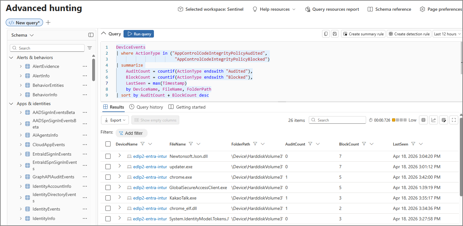463x226 pixels.
Task: Open the Help resources dropdown
Action: (x=274, y=9)
